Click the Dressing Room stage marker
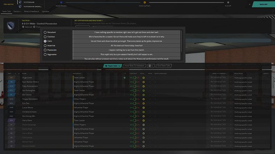 click(145, 2)
